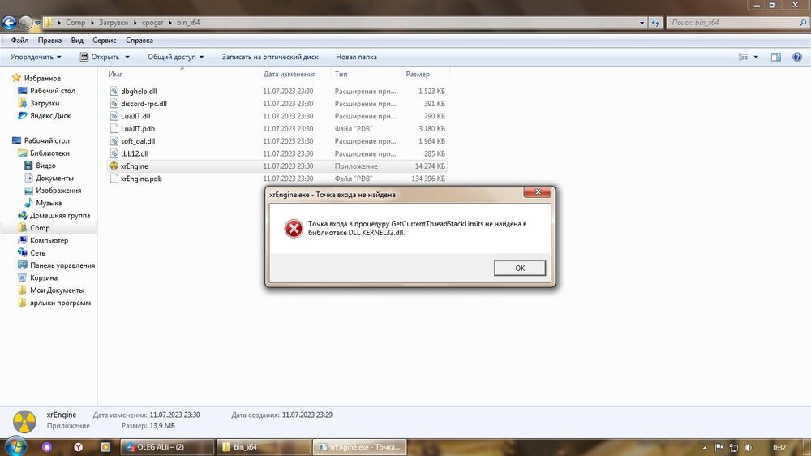Open ярлыки программ folder in sidebar
Viewport: 811px width, 456px height.
click(x=60, y=303)
